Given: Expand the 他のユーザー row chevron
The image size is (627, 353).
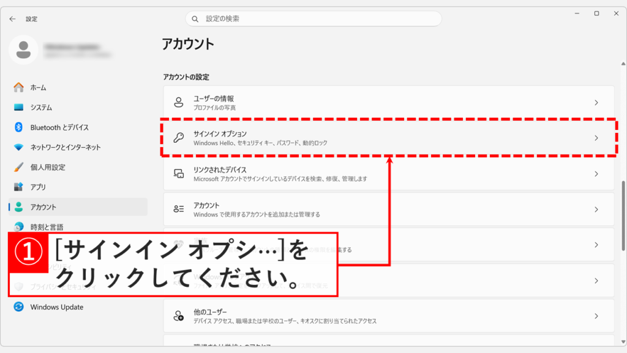Looking at the screenshot, I should (x=597, y=314).
